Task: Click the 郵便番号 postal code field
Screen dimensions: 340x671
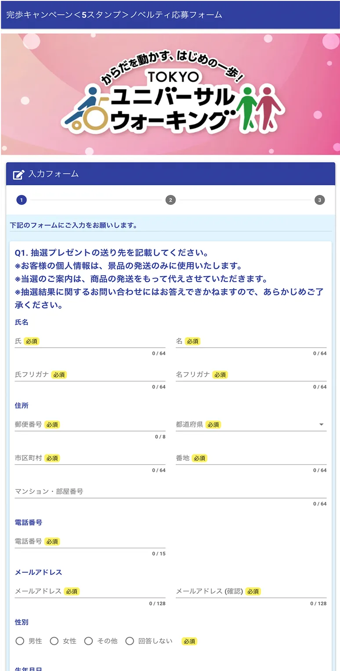Action: point(90,425)
